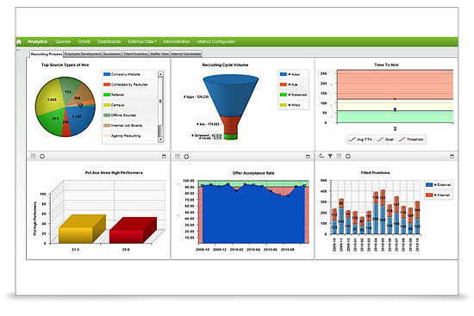
Task: Click the red Internal legend swatch
Action: [x=429, y=195]
